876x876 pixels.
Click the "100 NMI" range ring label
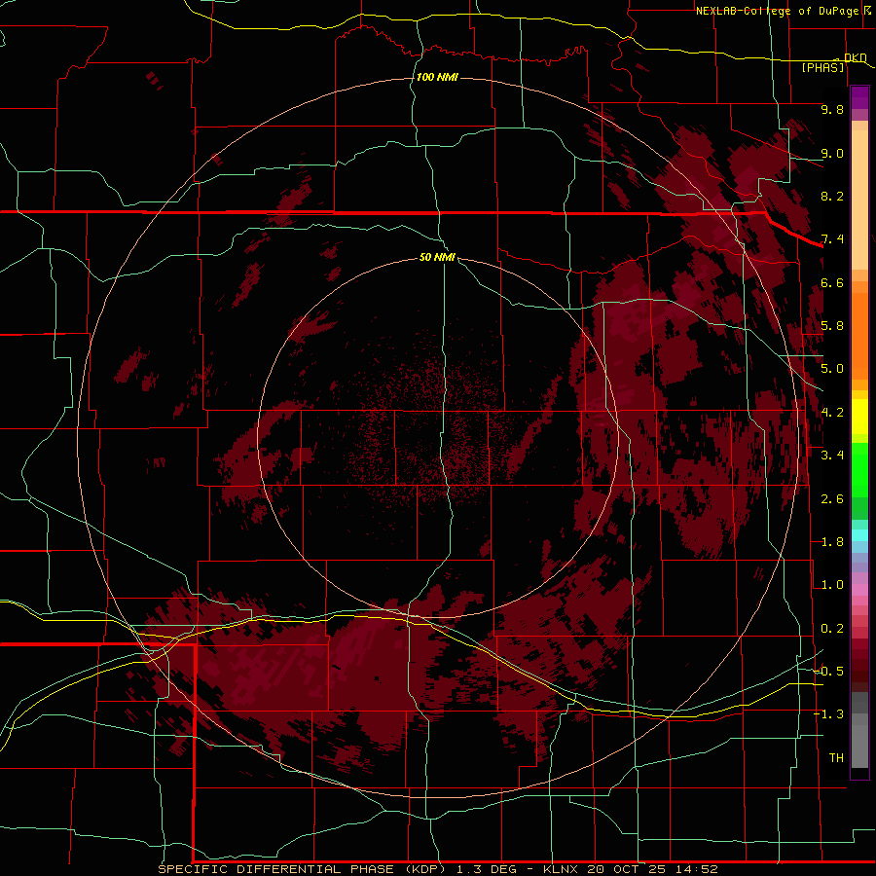pos(437,77)
